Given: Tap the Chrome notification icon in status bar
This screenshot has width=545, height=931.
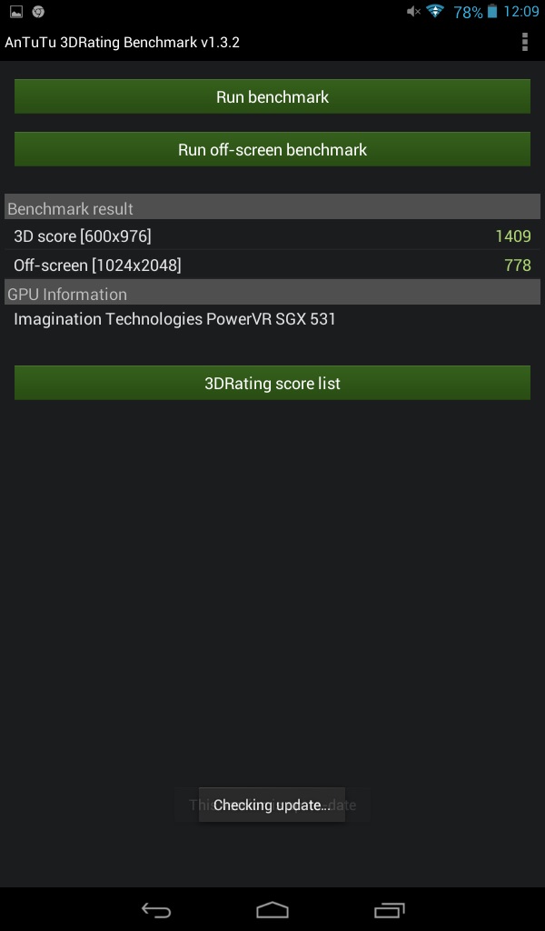Looking at the screenshot, I should click(38, 11).
